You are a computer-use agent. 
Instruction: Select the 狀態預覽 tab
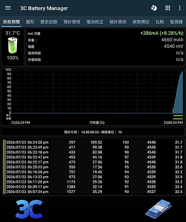point(12,22)
